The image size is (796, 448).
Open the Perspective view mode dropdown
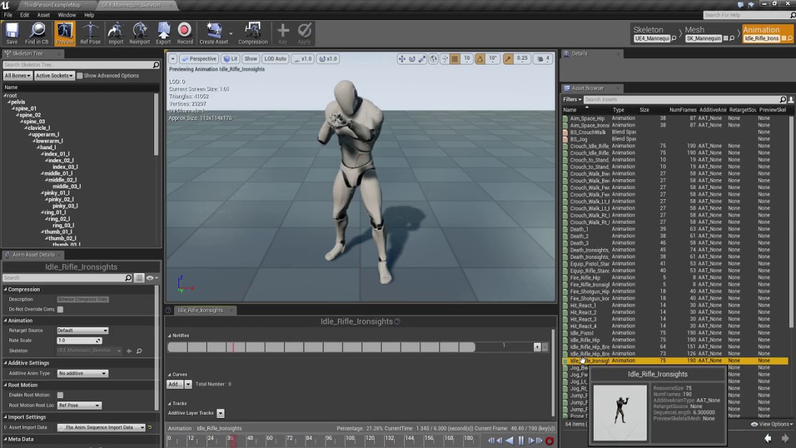click(198, 58)
